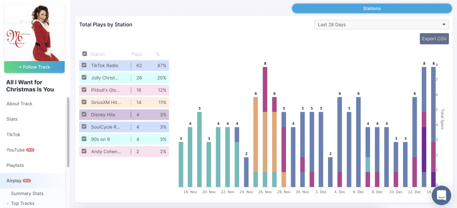Select the Stations tab
457x208 pixels.
click(x=372, y=8)
